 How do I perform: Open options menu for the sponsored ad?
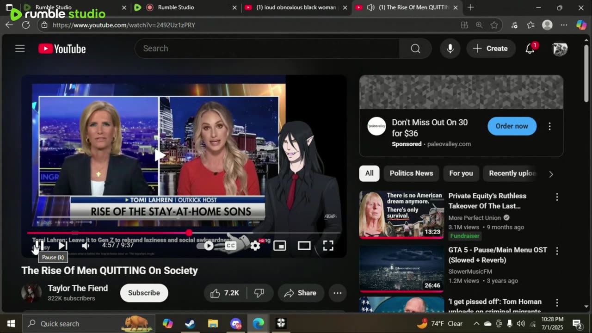click(x=549, y=126)
